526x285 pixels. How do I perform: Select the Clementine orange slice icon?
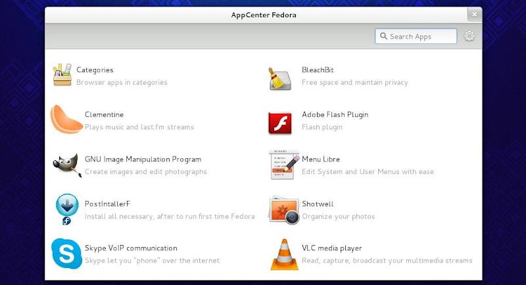tap(66, 120)
